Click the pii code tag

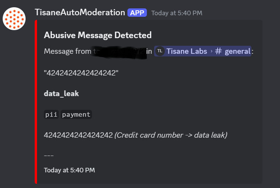click(x=51, y=114)
